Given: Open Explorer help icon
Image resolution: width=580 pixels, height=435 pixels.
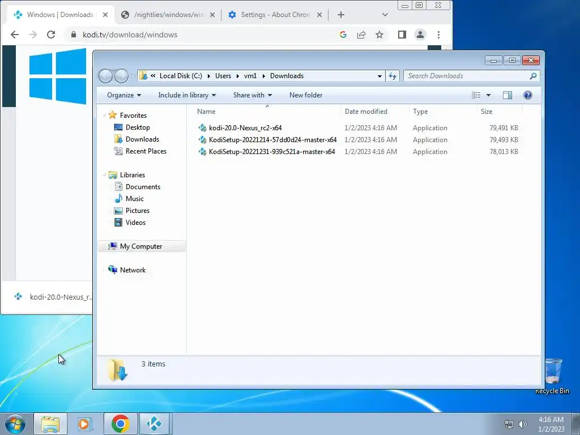Looking at the screenshot, I should (528, 95).
